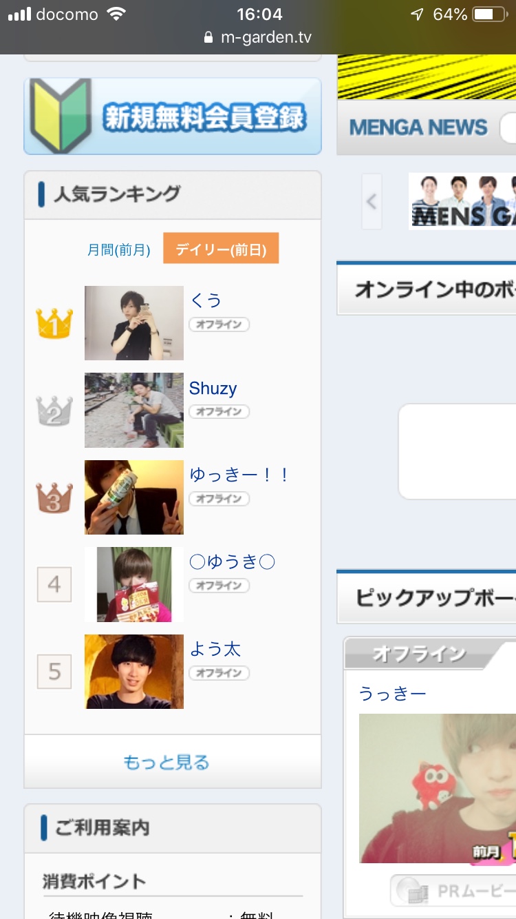
Task: Tap the m-garden.tv address bar
Action: pos(258,38)
